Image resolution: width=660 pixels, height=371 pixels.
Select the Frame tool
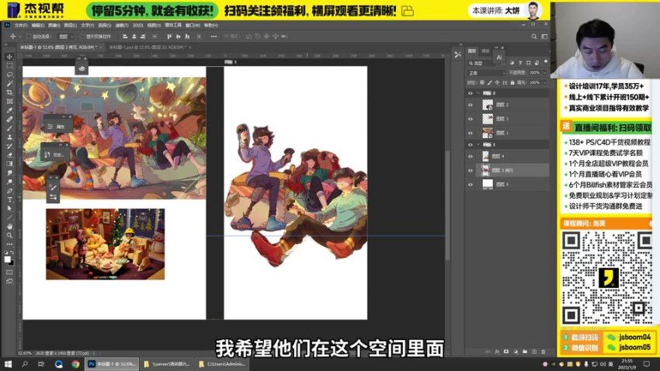coord(9,102)
